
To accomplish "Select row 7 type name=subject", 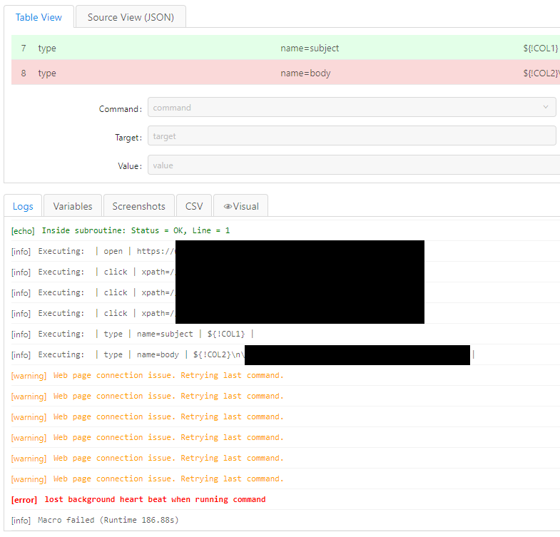I will point(286,48).
